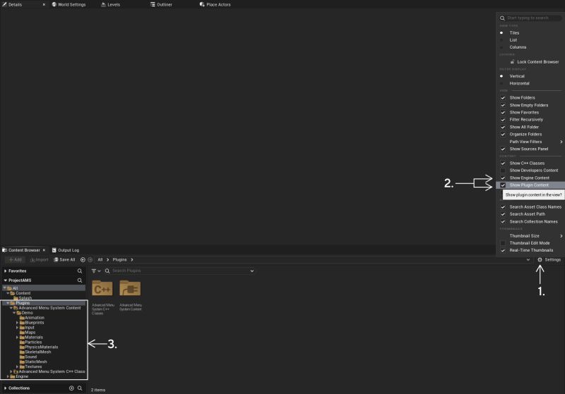Click the Search Plugins field

pyautogui.click(x=180, y=271)
